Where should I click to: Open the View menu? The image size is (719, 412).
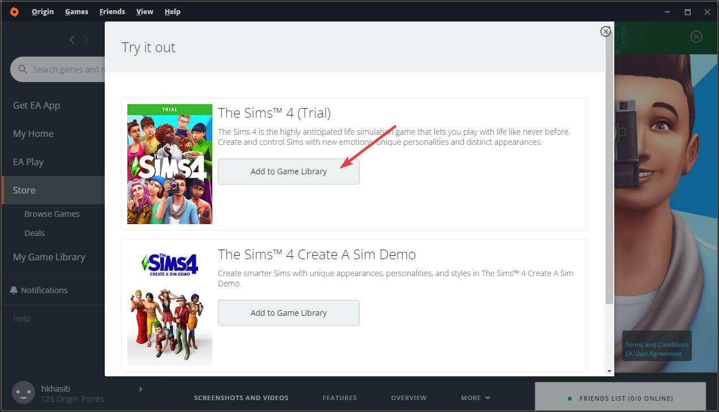click(144, 11)
